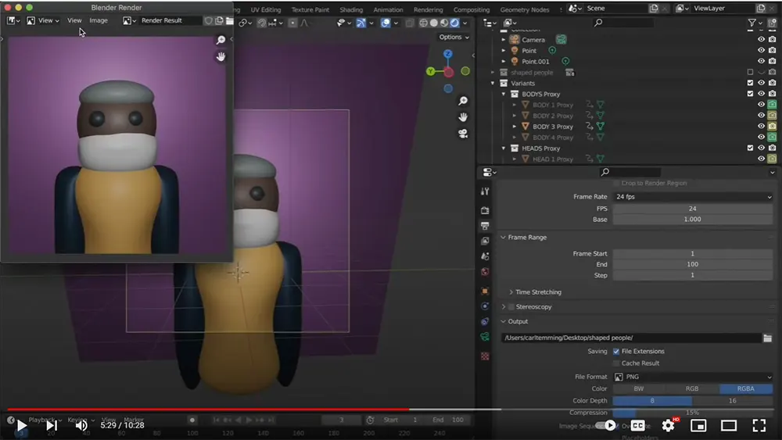Select BODY 3 Proxy in outliner
This screenshot has width=782, height=440.
coord(553,127)
